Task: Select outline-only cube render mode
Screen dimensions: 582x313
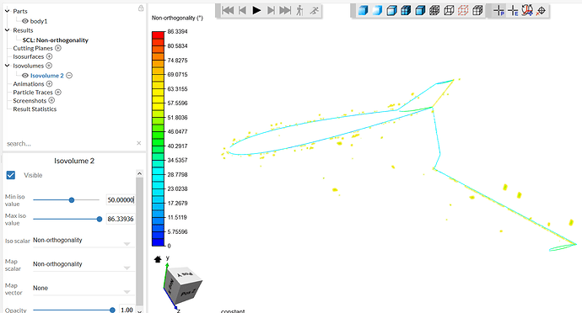Action: (x=449, y=10)
